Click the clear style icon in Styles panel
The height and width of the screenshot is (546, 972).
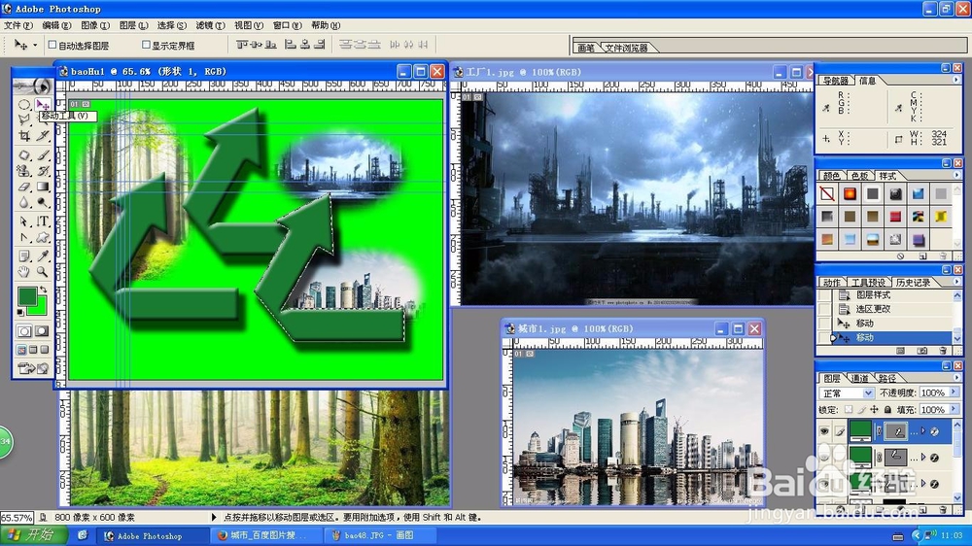pyautogui.click(x=900, y=256)
